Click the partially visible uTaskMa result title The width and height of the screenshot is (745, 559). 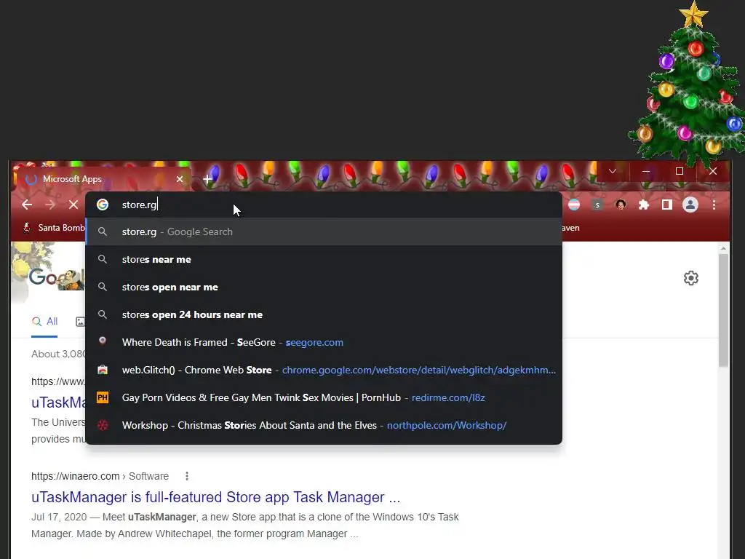[58, 403]
